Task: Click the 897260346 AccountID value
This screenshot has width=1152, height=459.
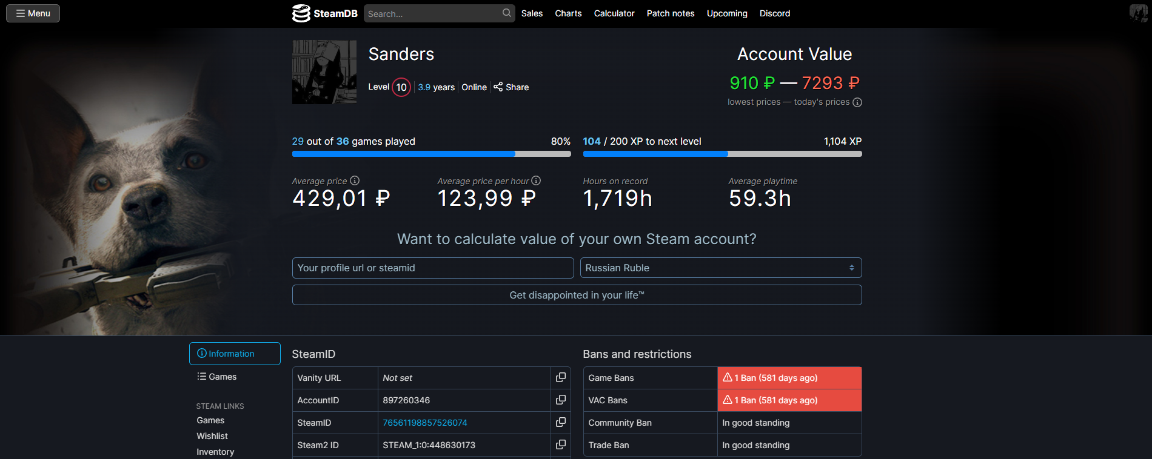Action: (x=406, y=400)
